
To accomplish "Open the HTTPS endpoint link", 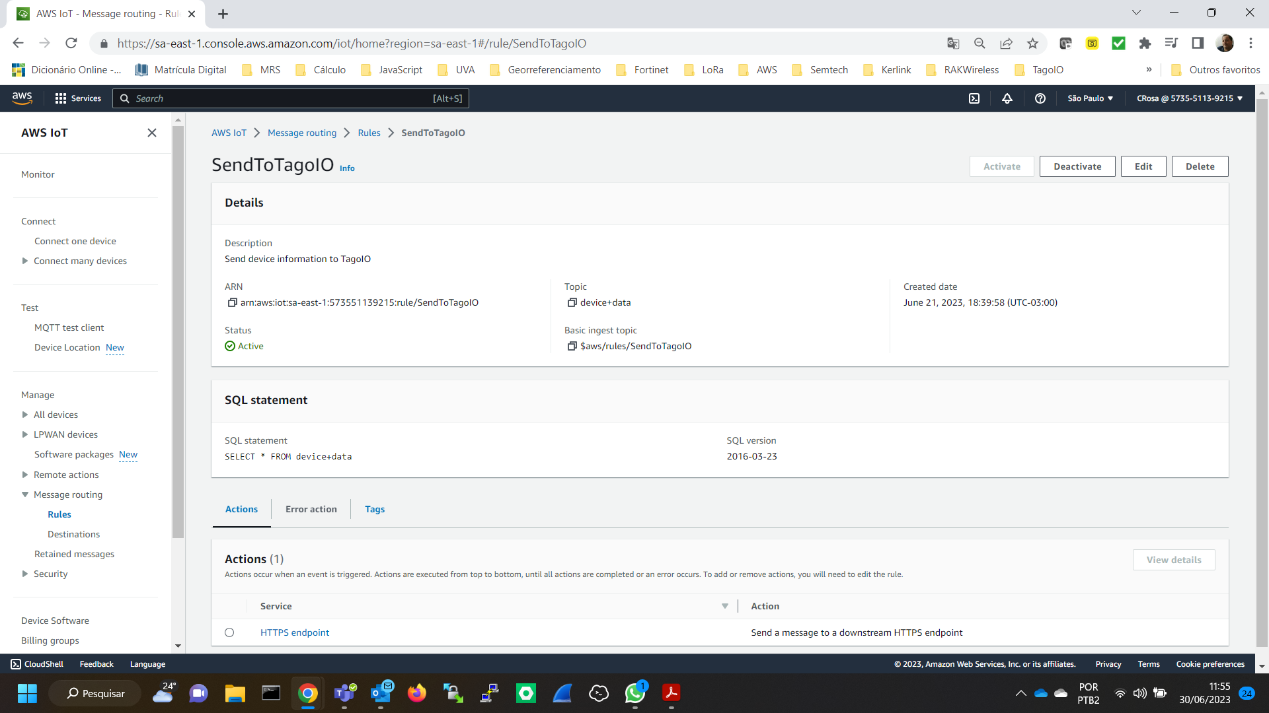I will [x=295, y=632].
